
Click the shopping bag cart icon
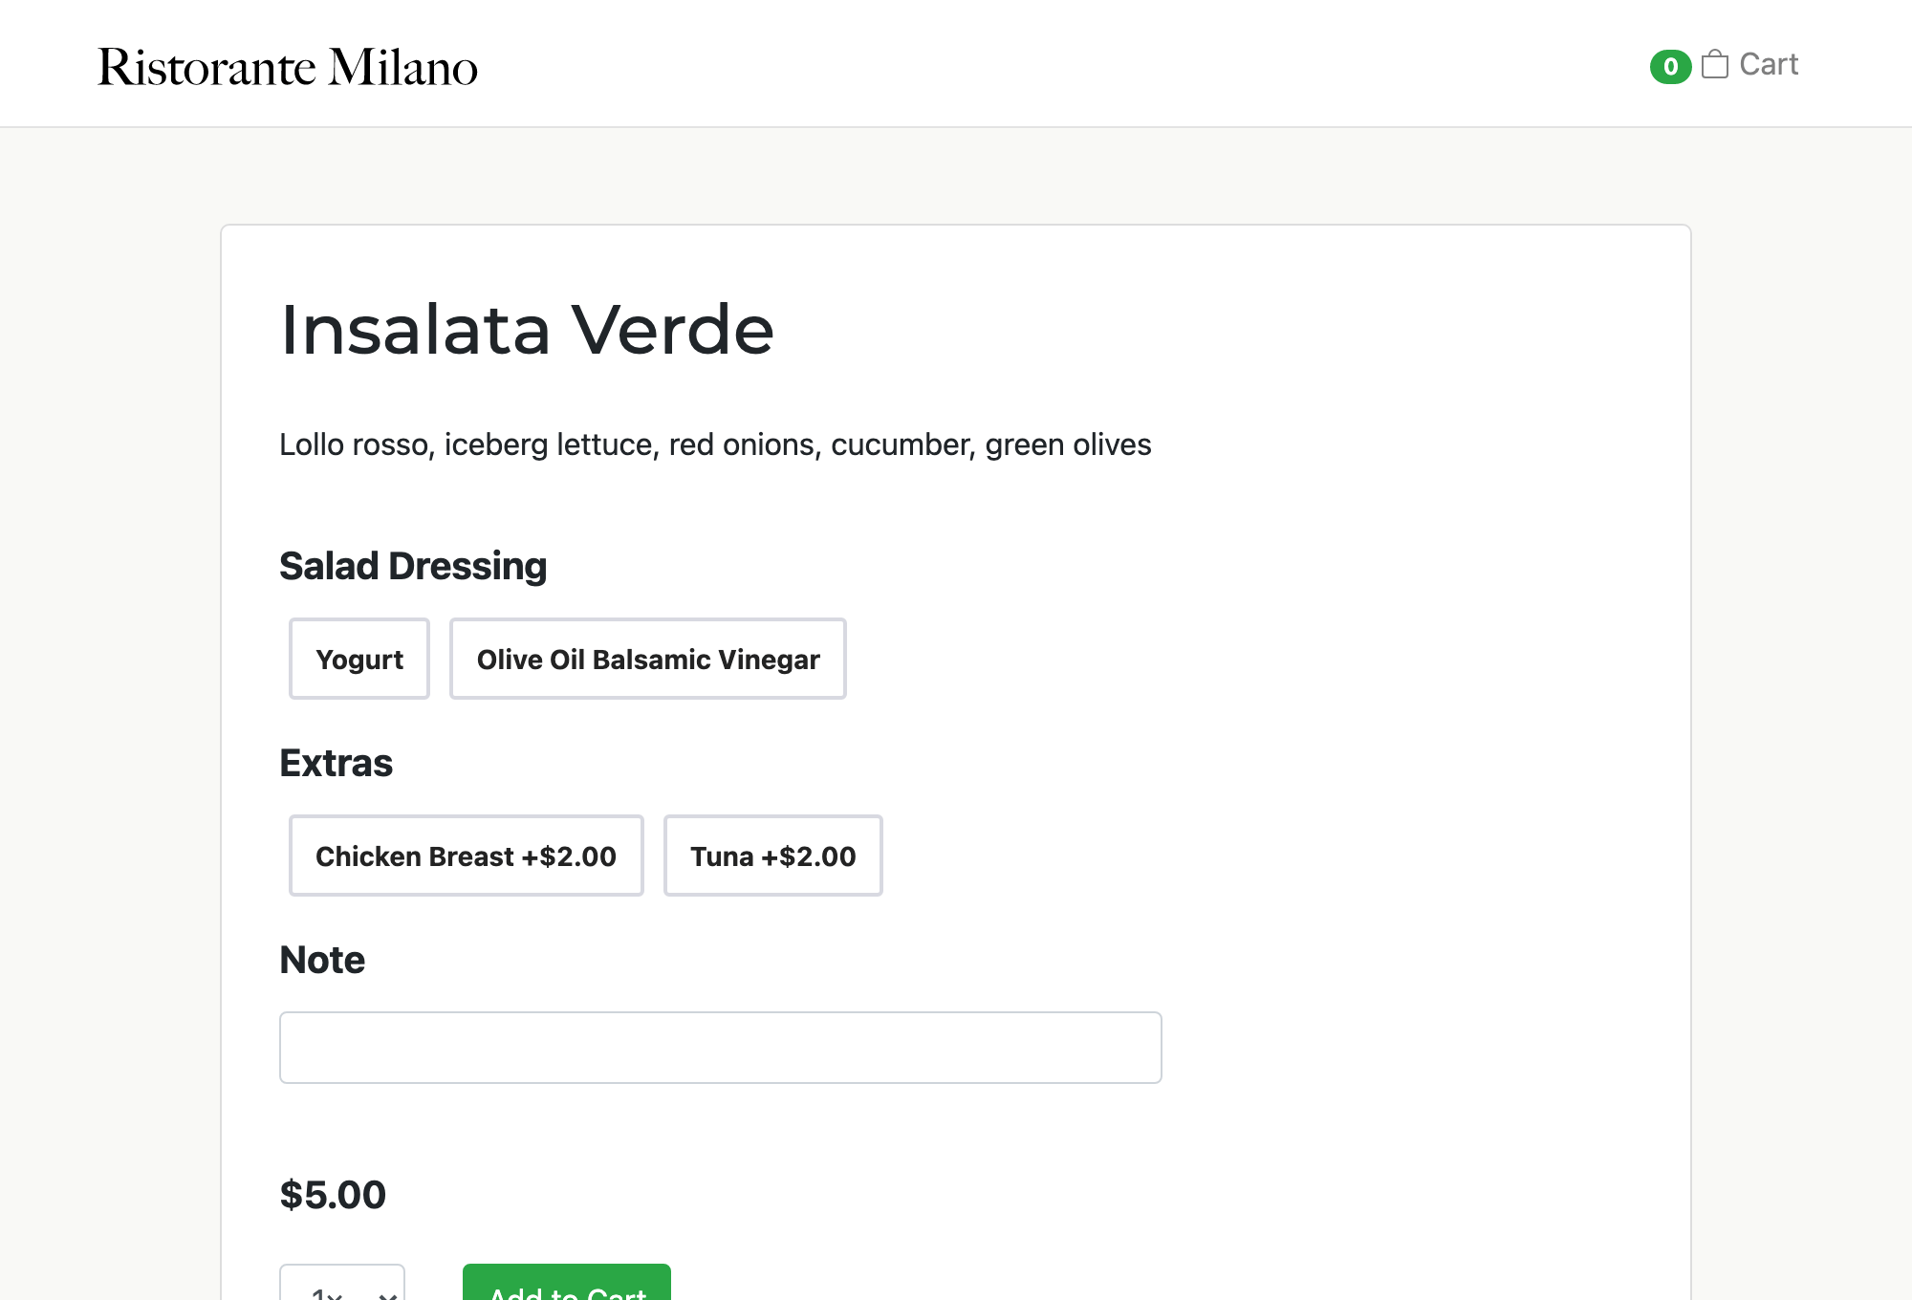[x=1715, y=65]
